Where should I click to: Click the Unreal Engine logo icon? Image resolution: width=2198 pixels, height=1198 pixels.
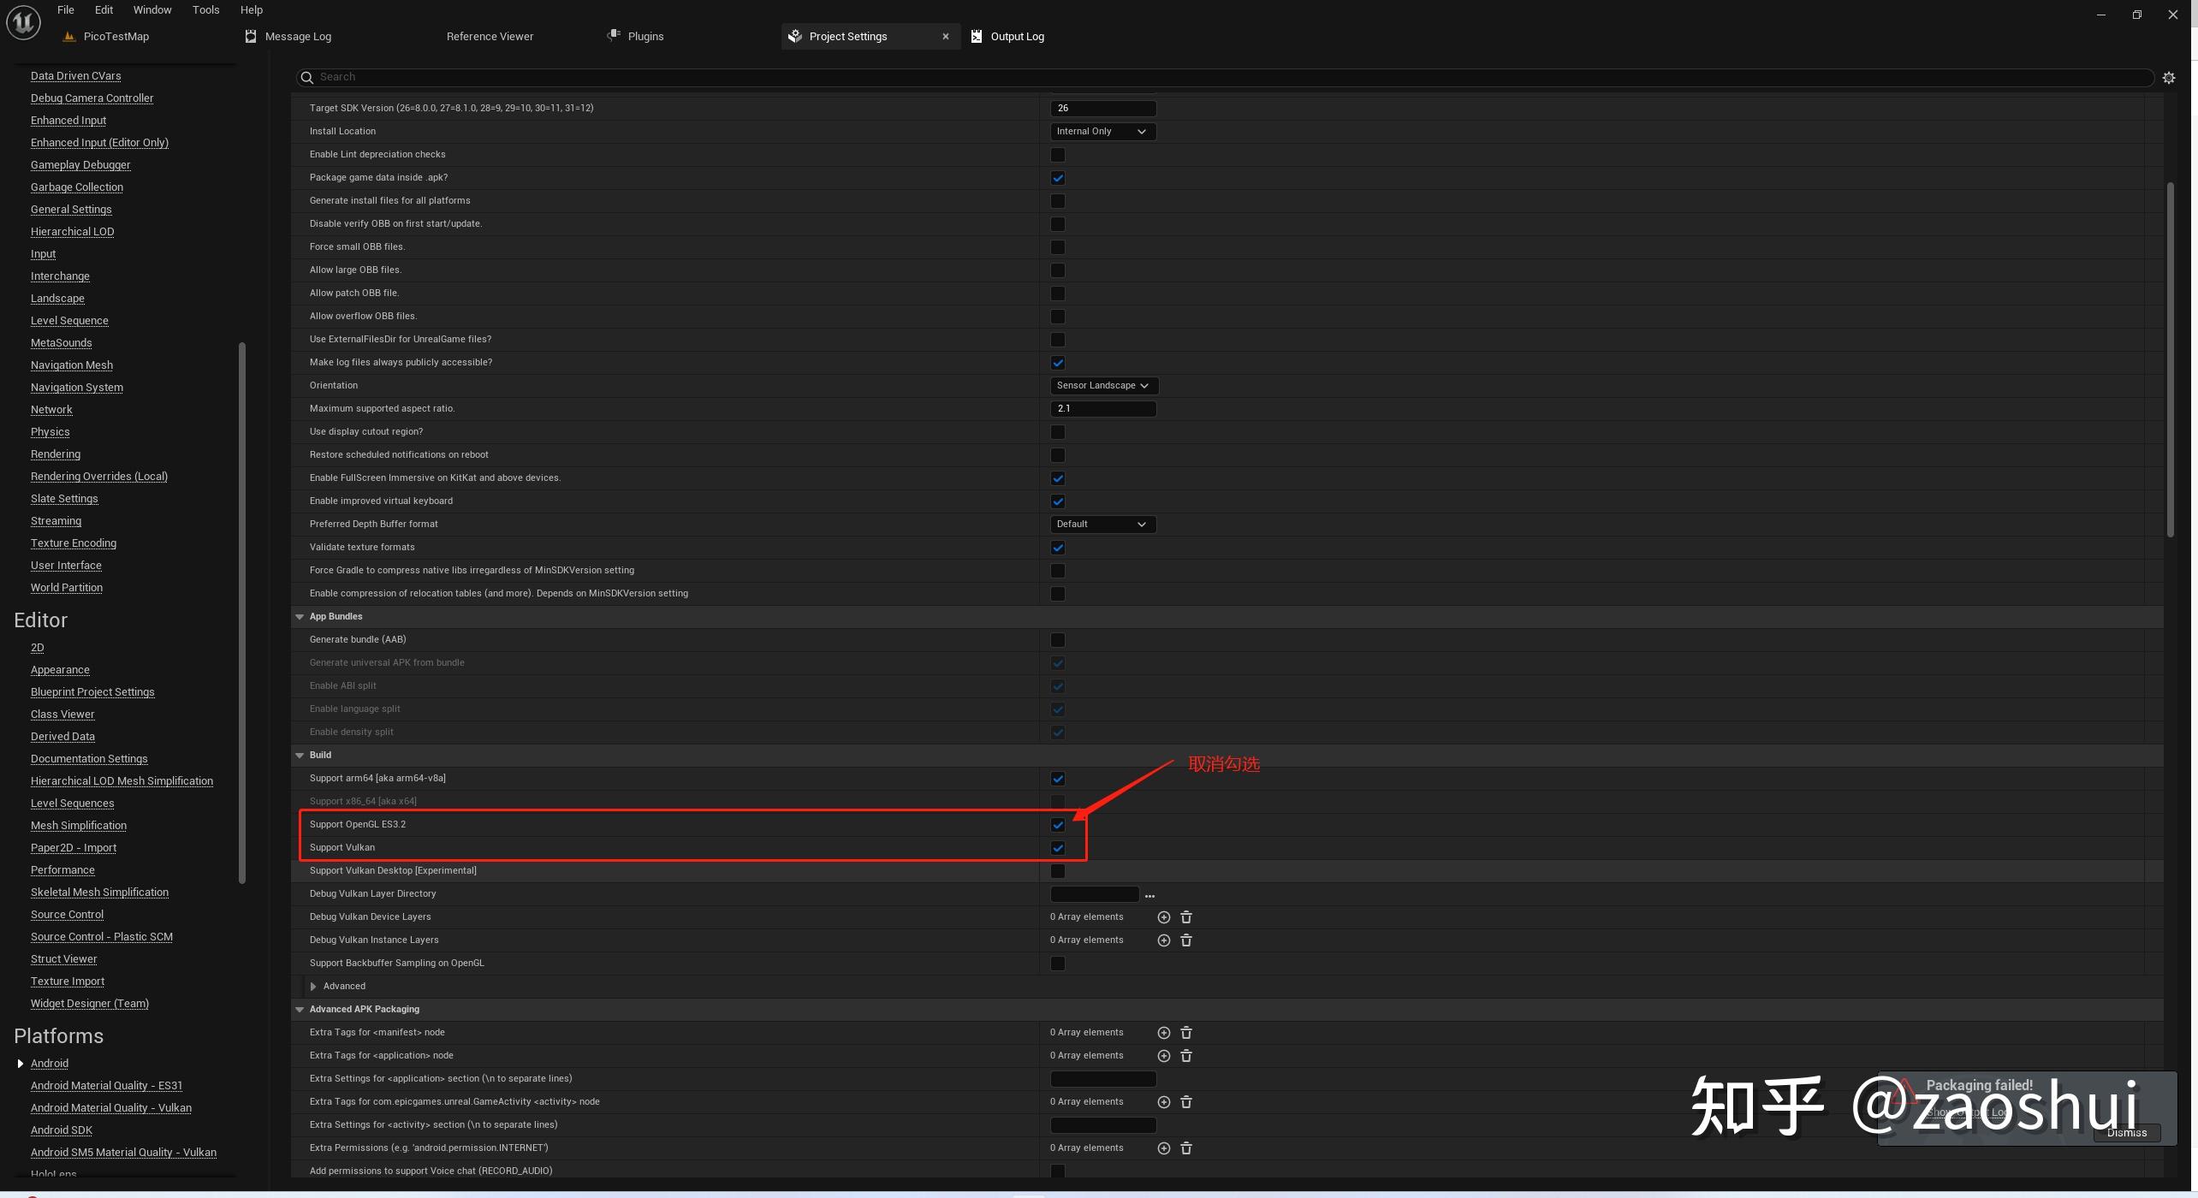23,22
